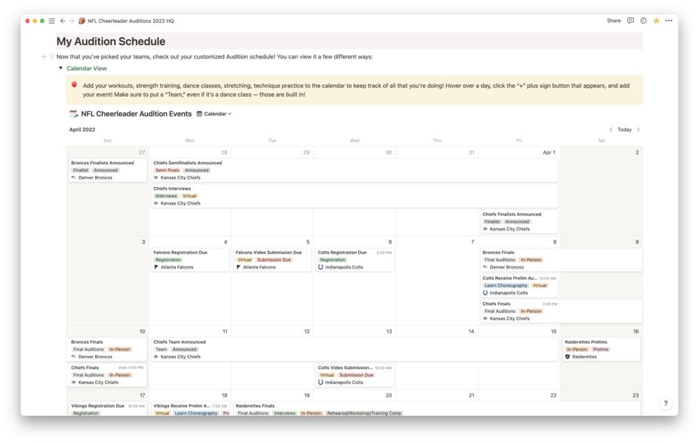Open Vikings Registration Due event
This screenshot has width=699, height=443.
(x=107, y=409)
